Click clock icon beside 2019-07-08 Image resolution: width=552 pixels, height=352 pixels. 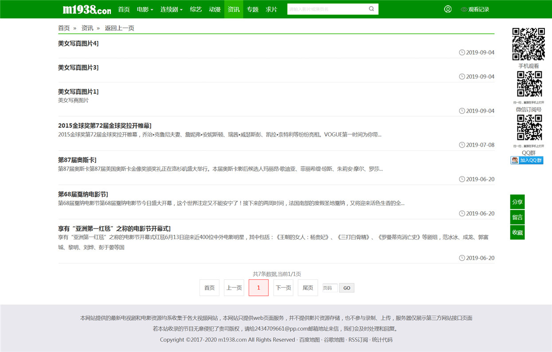pyautogui.click(x=462, y=145)
